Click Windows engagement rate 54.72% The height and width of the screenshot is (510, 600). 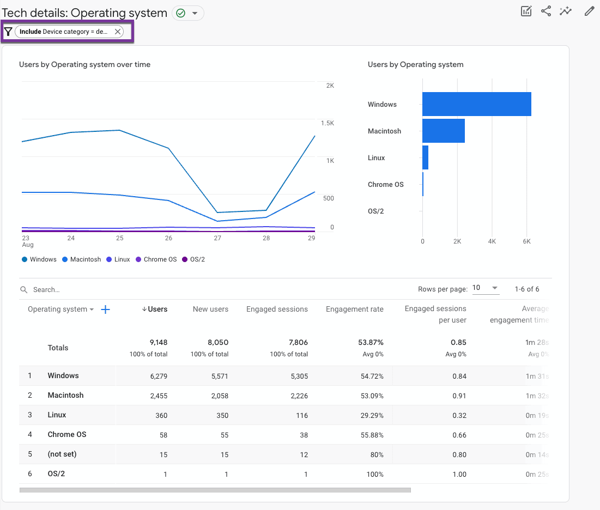(372, 376)
